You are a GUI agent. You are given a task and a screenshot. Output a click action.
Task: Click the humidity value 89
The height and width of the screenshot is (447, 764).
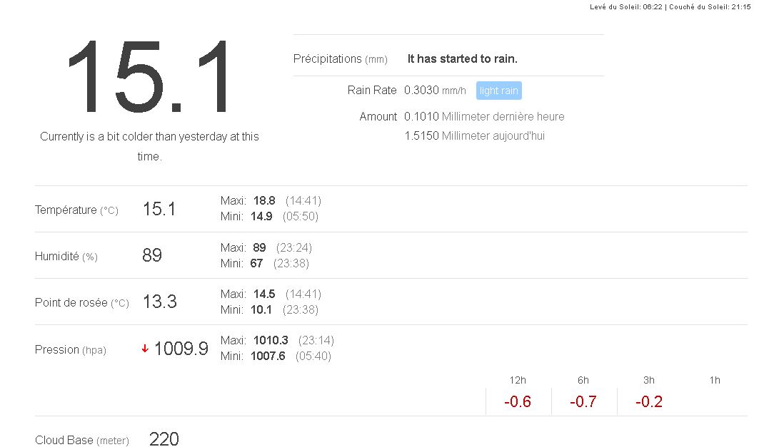click(x=152, y=255)
